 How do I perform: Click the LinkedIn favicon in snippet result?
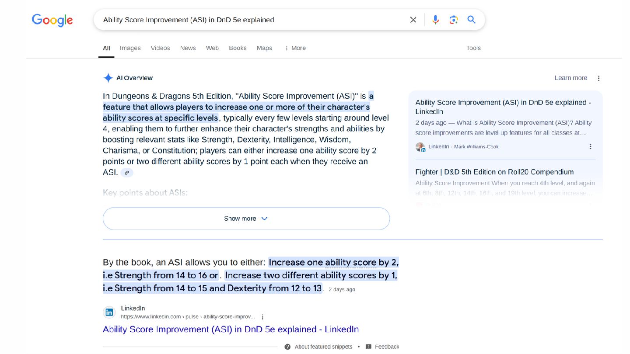click(x=109, y=312)
